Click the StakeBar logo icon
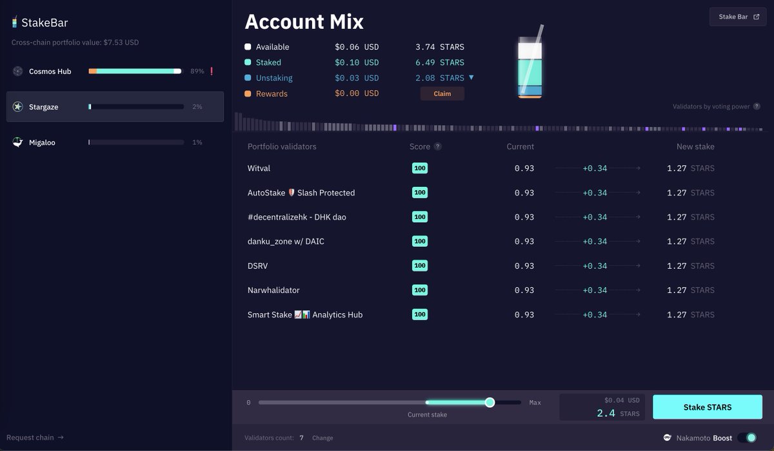The image size is (774, 451). 15,22
